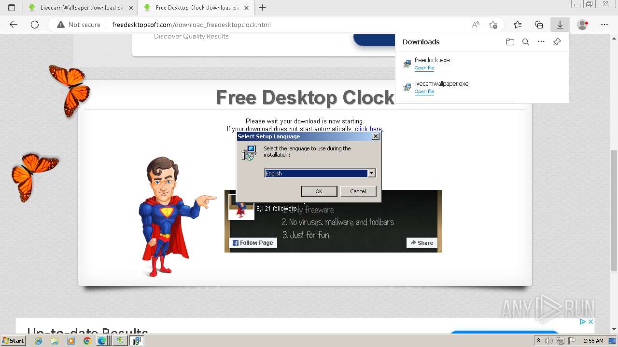This screenshot has width=618, height=347.
Task: Open Settings and more menu
Action: (x=604, y=25)
